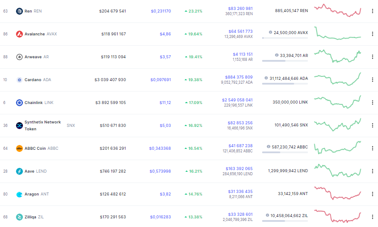Screen dimensions: 378x227
Task: Click Chainlink volume $2 549 058 041
Action: click(237, 100)
